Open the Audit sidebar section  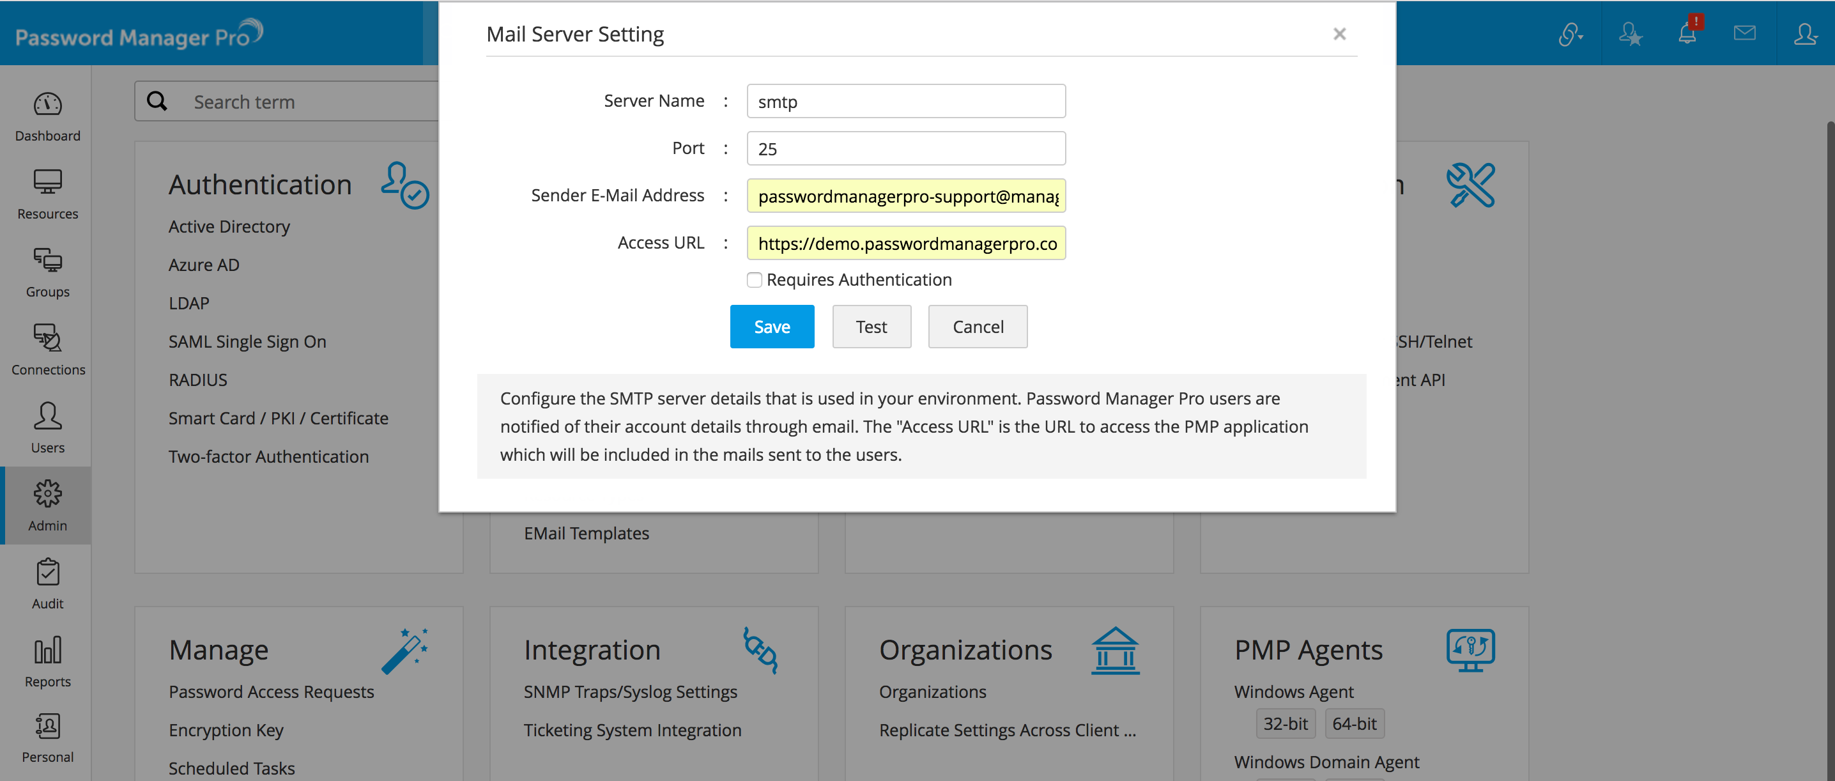[47, 584]
